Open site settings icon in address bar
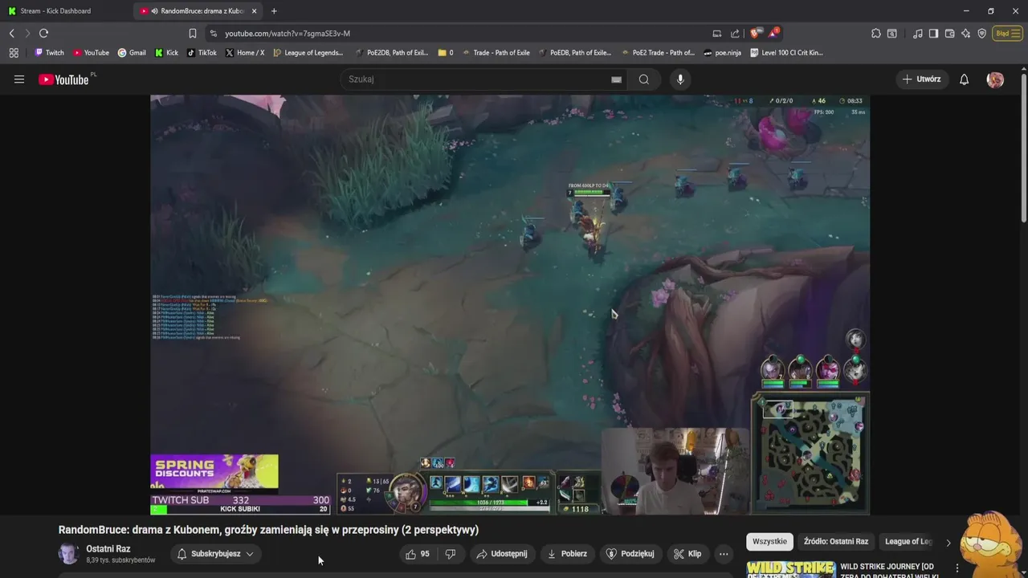 coord(213,33)
